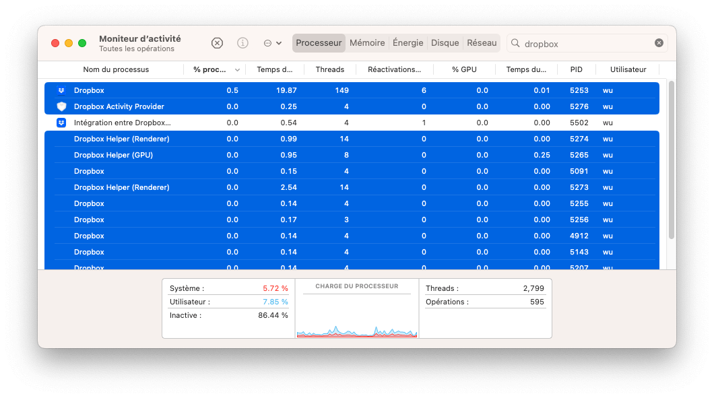
Task: Toggle sort direction chevron on % proc
Action: pyautogui.click(x=237, y=69)
